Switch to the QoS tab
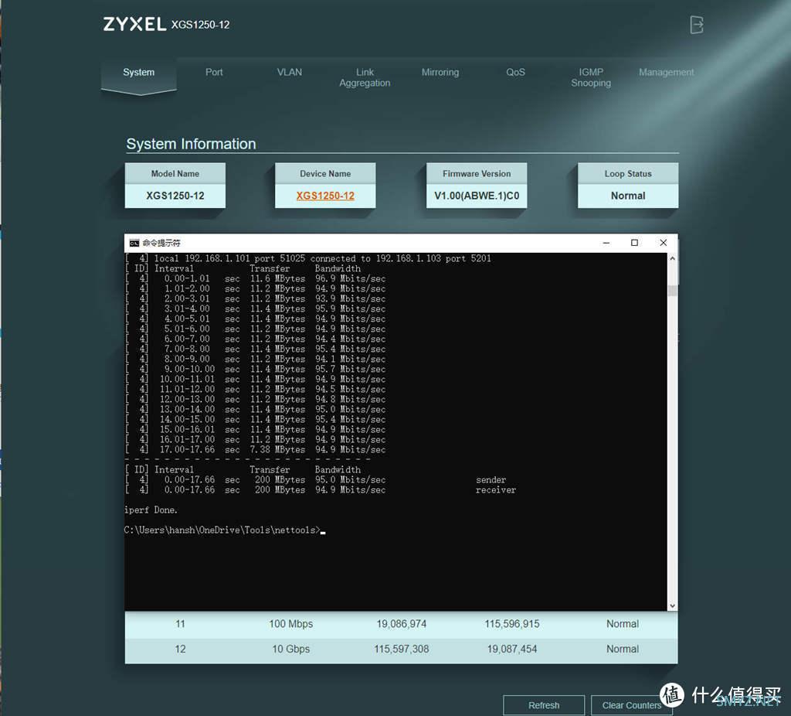The image size is (791, 716). pos(515,72)
